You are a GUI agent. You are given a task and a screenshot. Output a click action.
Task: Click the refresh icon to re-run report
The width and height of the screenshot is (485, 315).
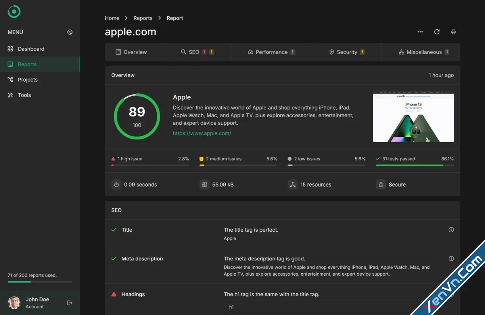436,32
